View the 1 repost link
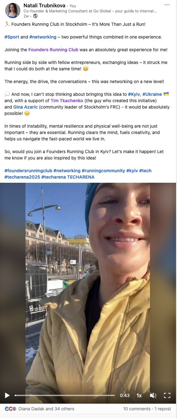177x418 pixels. (x=163, y=409)
